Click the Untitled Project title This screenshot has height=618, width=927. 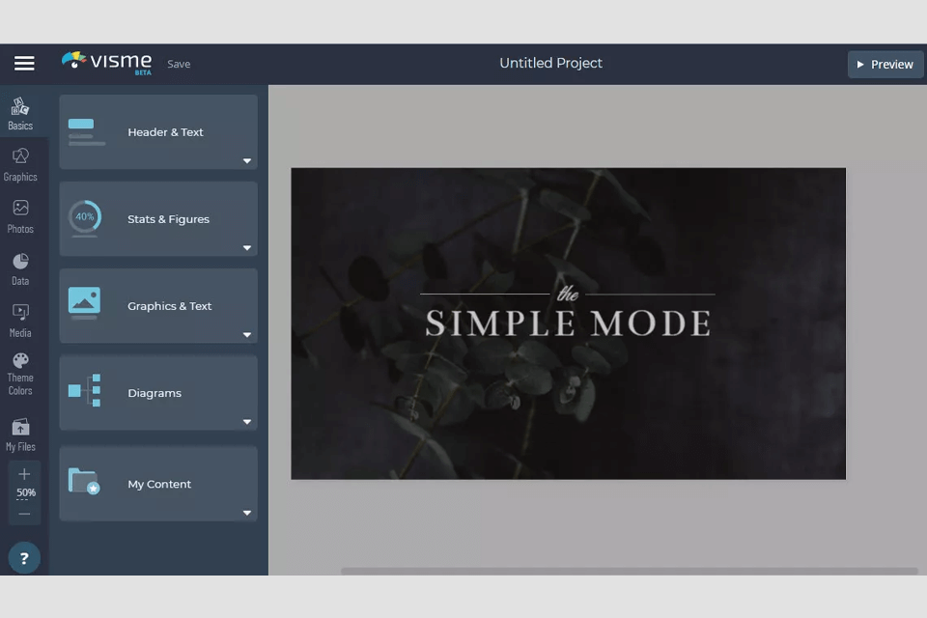(550, 64)
